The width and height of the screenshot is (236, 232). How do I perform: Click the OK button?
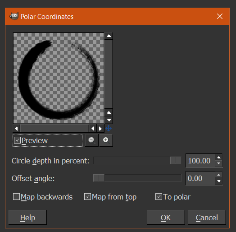166,218
